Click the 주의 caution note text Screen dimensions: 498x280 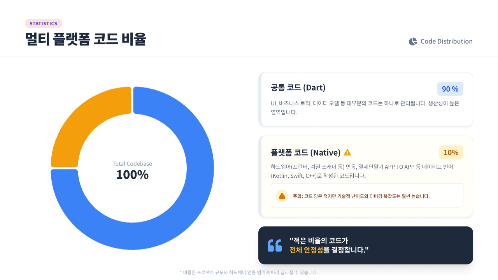pyautogui.click(x=361, y=196)
